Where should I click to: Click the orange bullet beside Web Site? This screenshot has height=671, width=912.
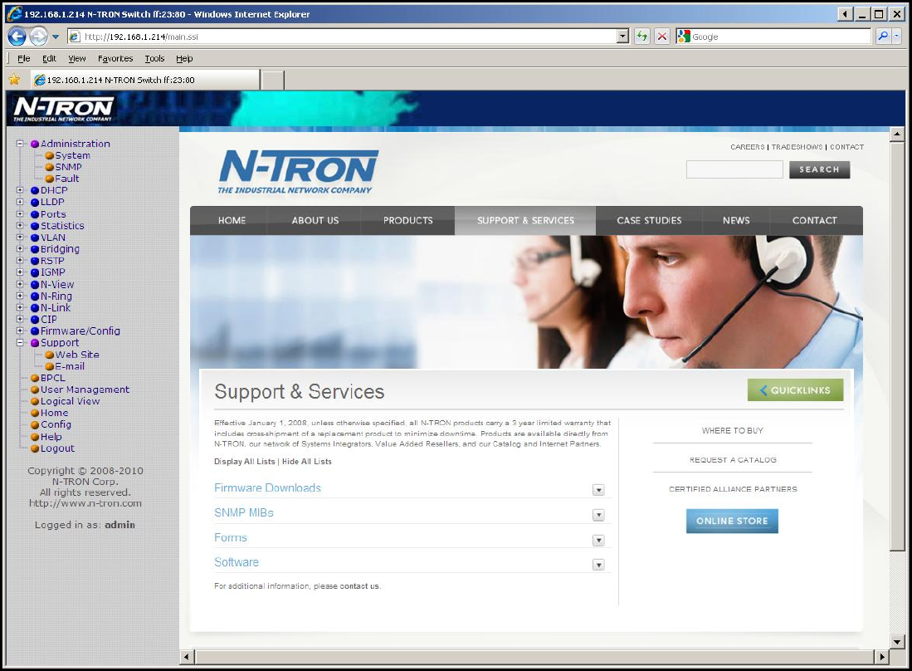(x=50, y=355)
